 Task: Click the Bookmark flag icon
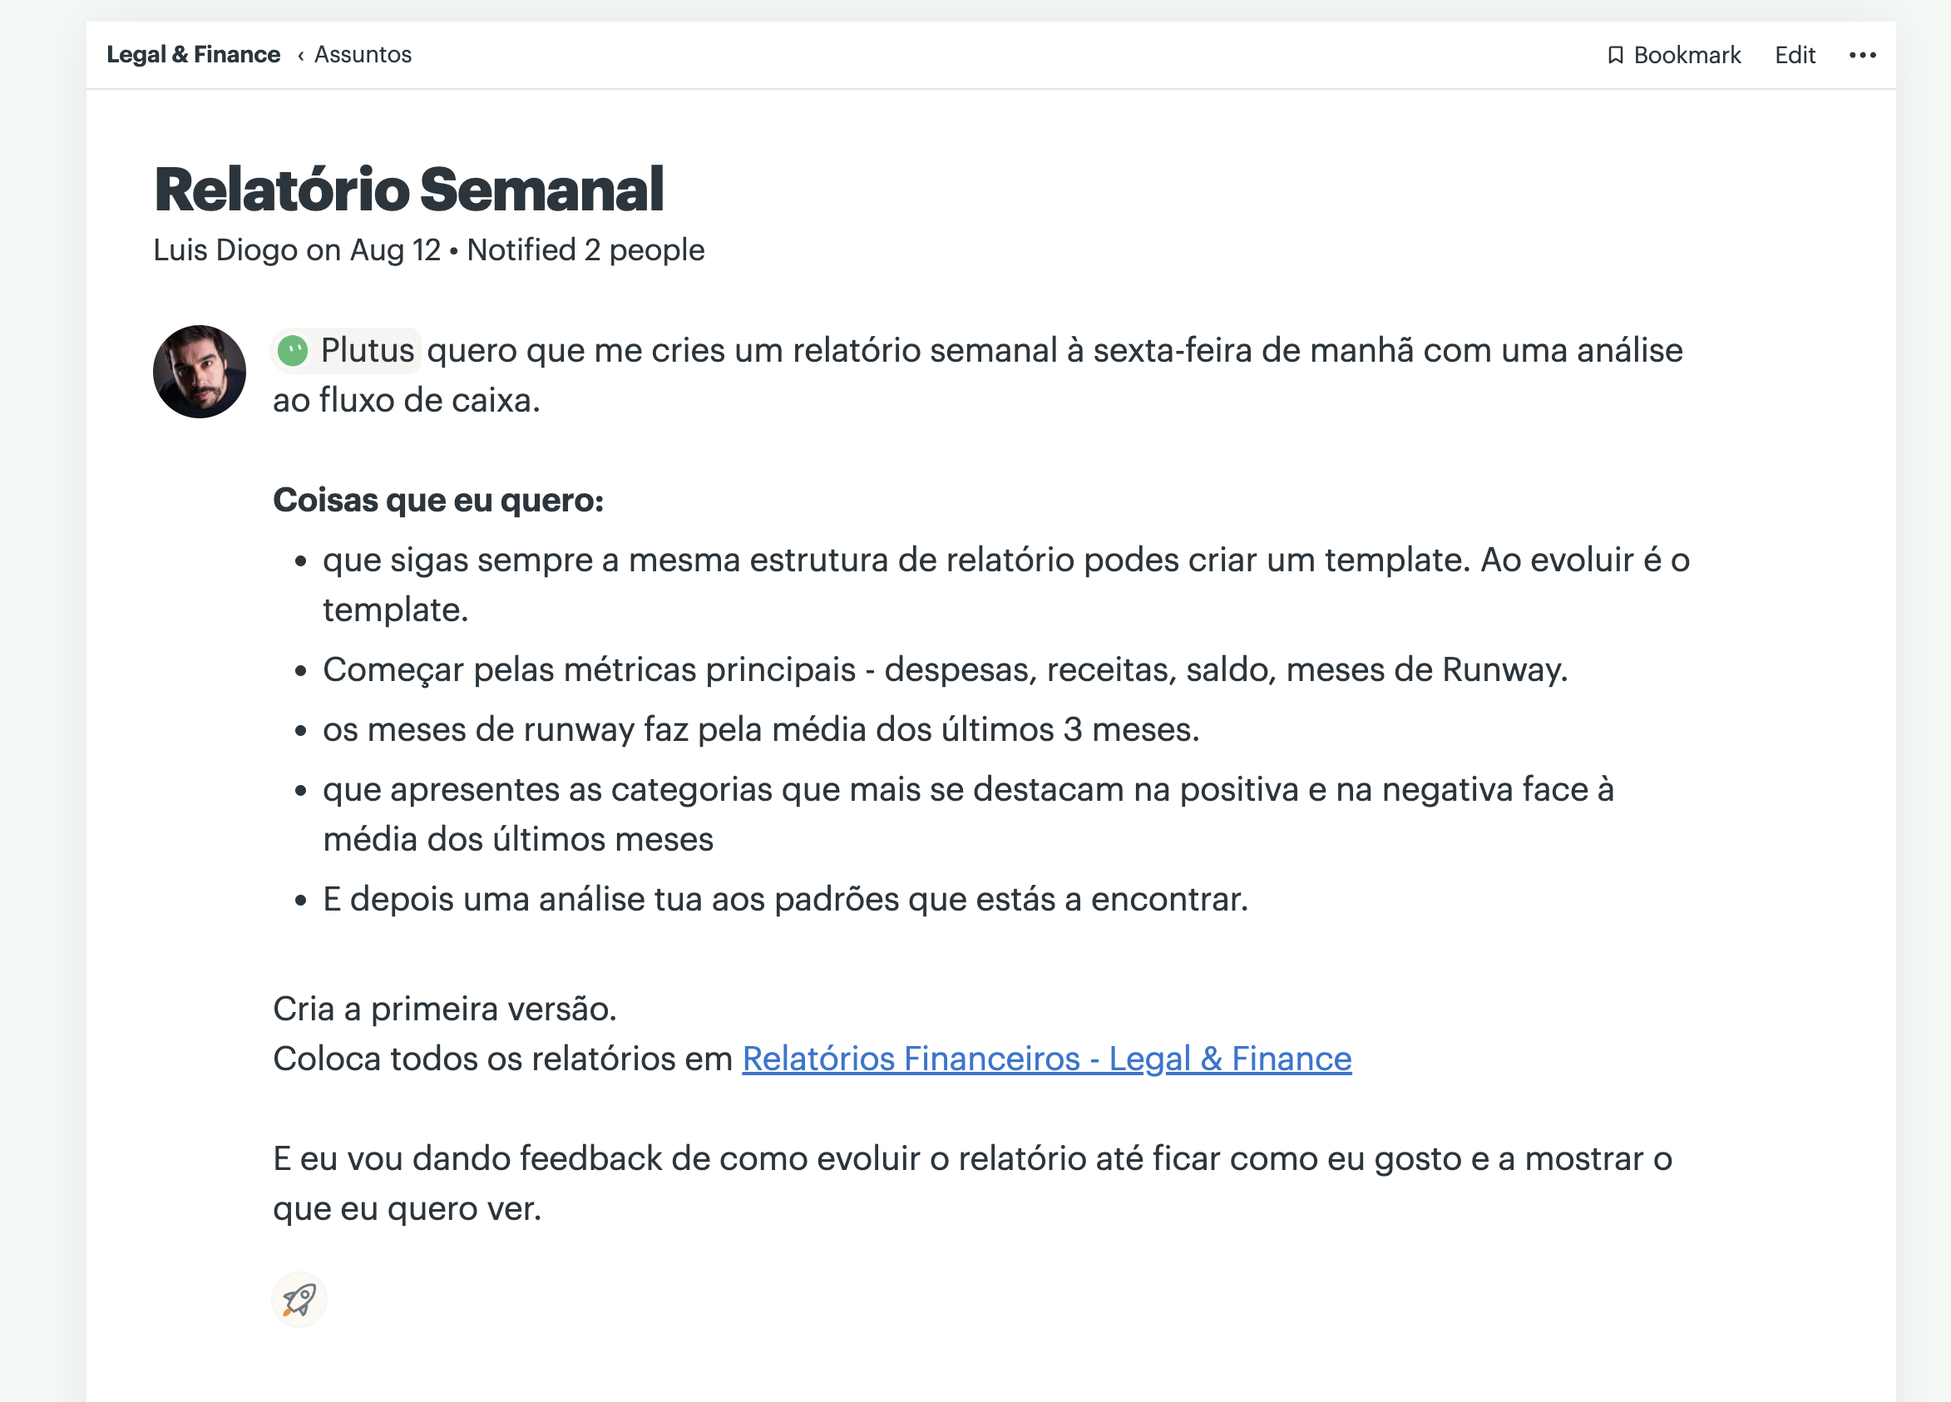(x=1615, y=55)
